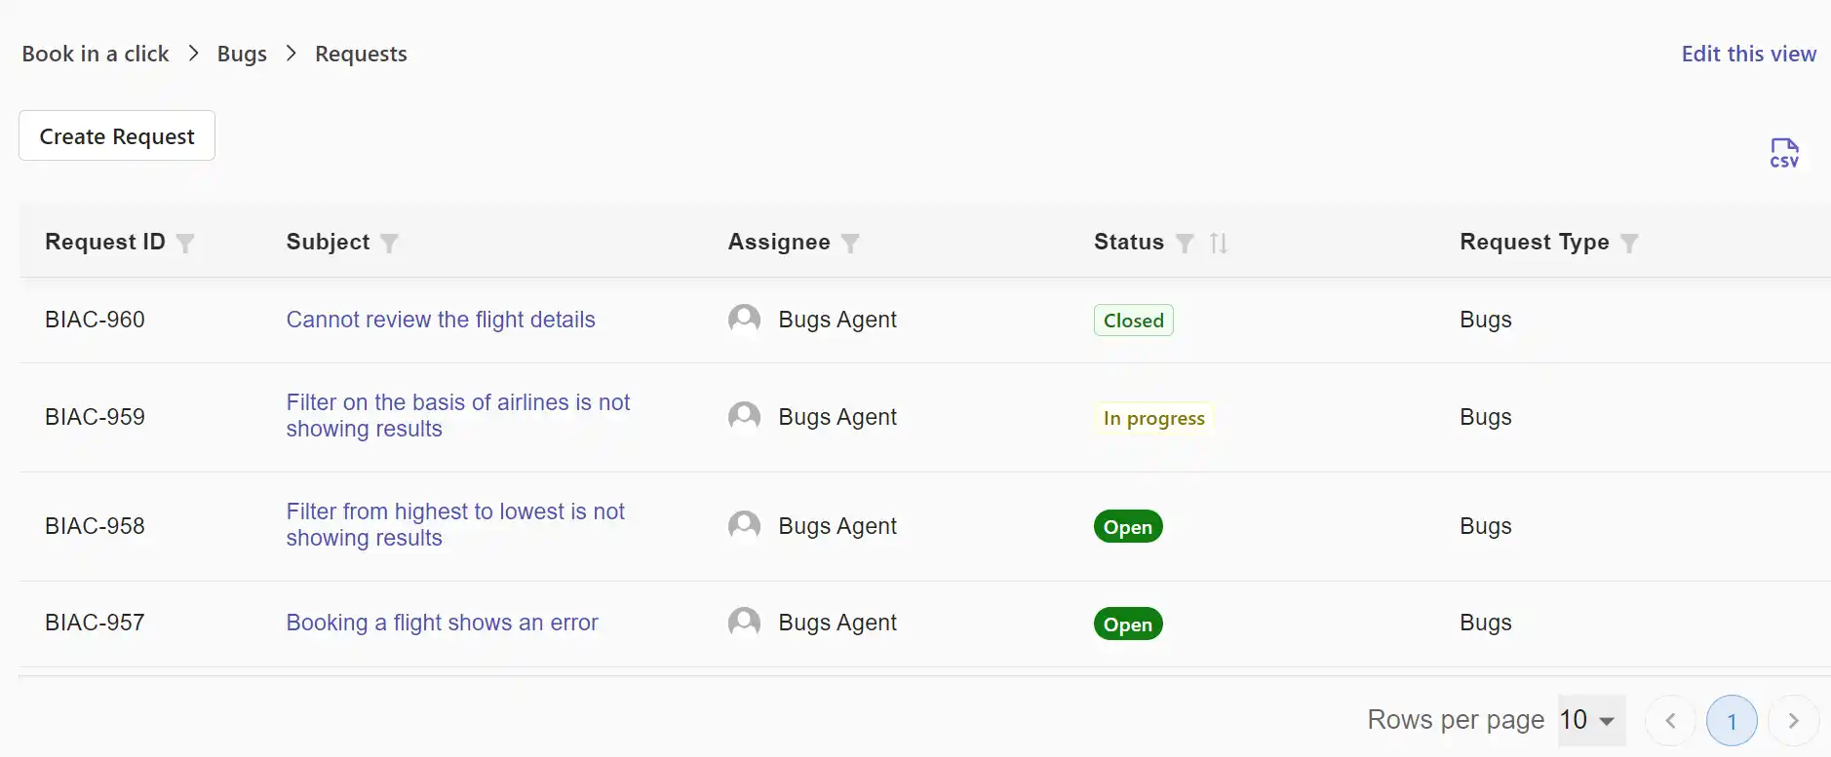Click Bugs Agent name on row BIAC-960
The image size is (1831, 757).
(838, 320)
